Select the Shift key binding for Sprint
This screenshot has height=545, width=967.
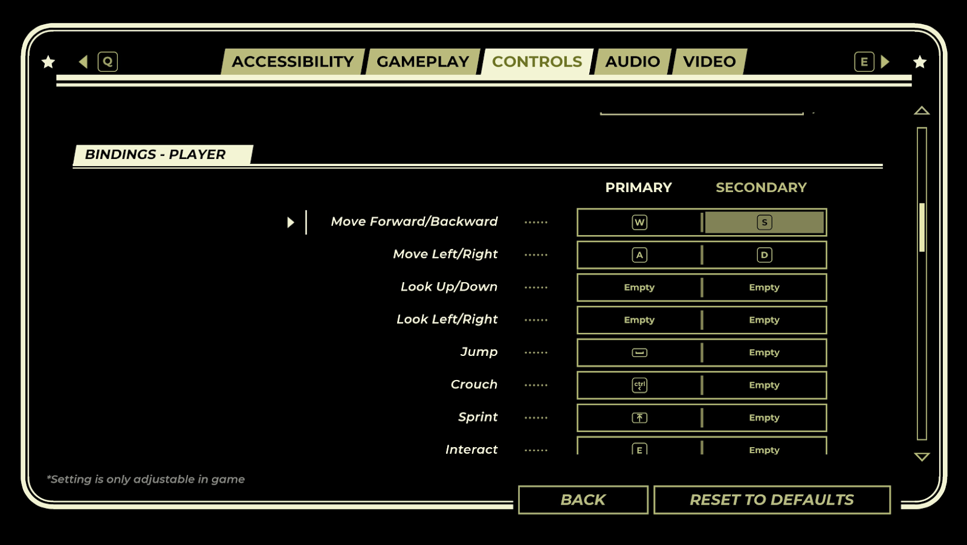pos(639,418)
